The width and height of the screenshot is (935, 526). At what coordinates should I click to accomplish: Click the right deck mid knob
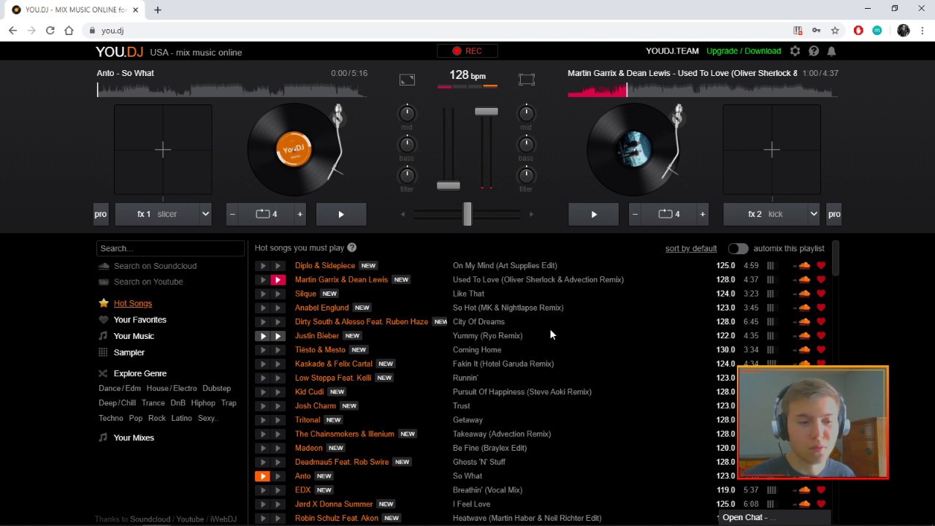pyautogui.click(x=526, y=113)
